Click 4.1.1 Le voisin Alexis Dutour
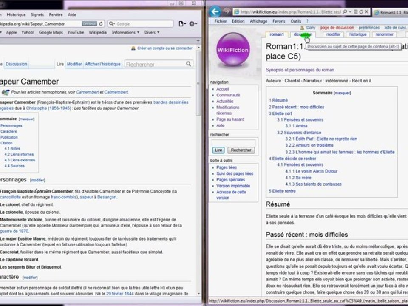The height and width of the screenshot is (306, 408). [311, 171]
